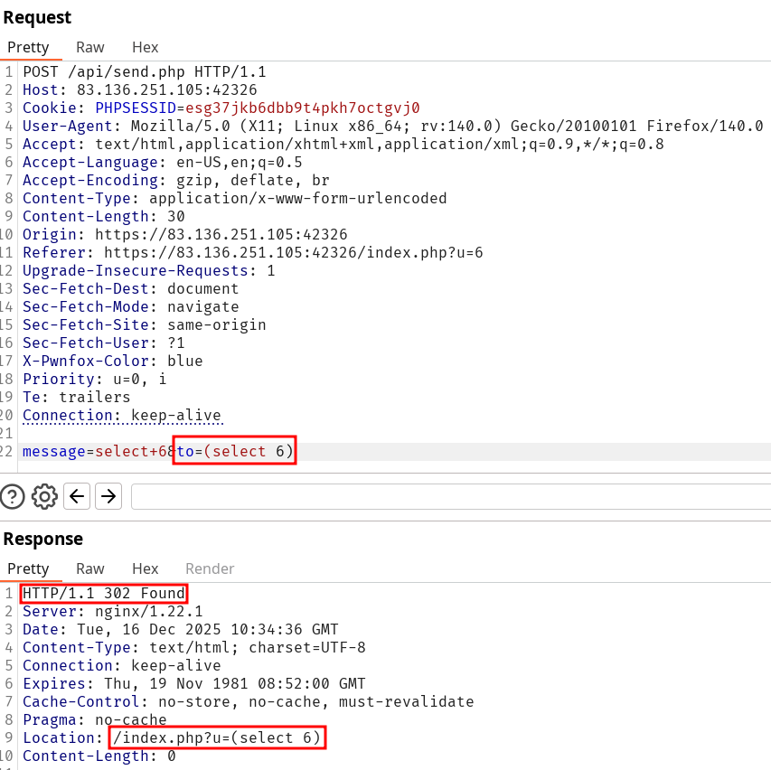This screenshot has width=771, height=770.
Task: Click the message=select+6 body parameter
Action: [95, 451]
